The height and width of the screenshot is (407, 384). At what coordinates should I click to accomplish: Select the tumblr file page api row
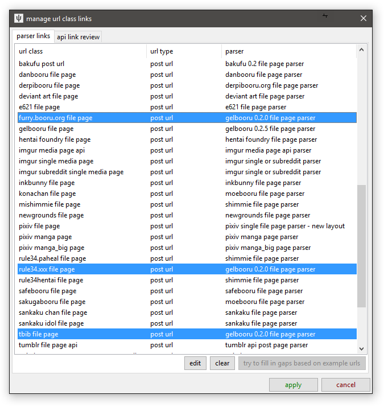click(x=187, y=345)
